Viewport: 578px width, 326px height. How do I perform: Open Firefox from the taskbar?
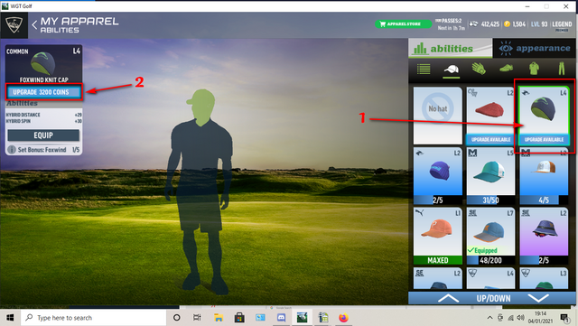[x=343, y=318]
